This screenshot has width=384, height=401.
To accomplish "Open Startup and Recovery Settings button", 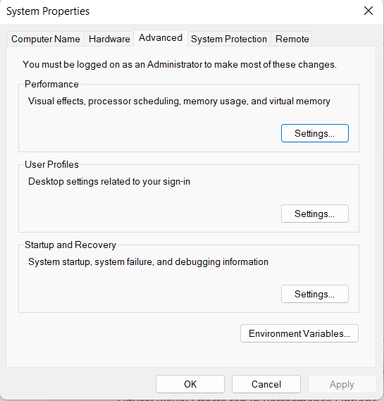I will click(x=315, y=294).
